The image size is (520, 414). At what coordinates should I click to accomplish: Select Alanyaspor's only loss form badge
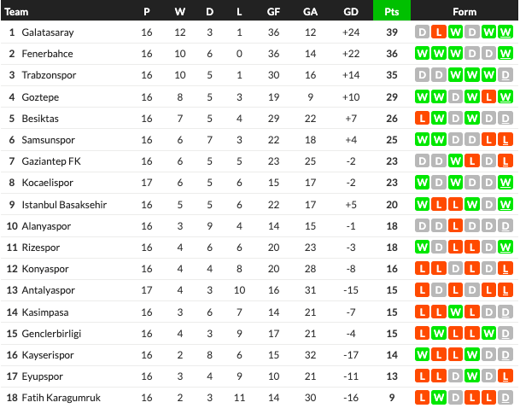[x=454, y=225]
